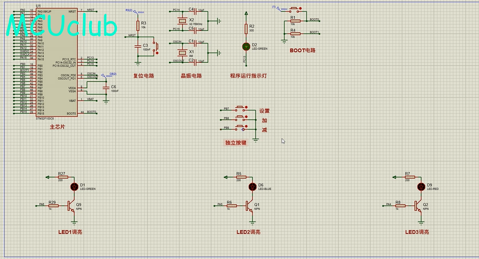This screenshot has height=259, width=479.
Task: Click the LED3调亮 label
Action: 417,232
